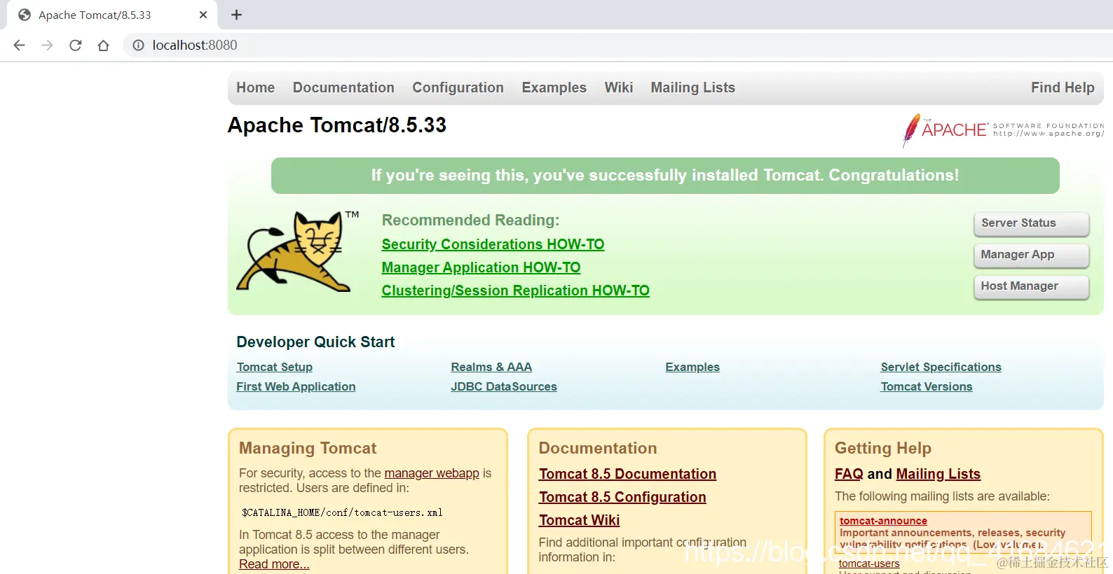This screenshot has width=1113, height=574.
Task: Close the Apache Tomcat/8.5.33 tab
Action: pos(203,15)
